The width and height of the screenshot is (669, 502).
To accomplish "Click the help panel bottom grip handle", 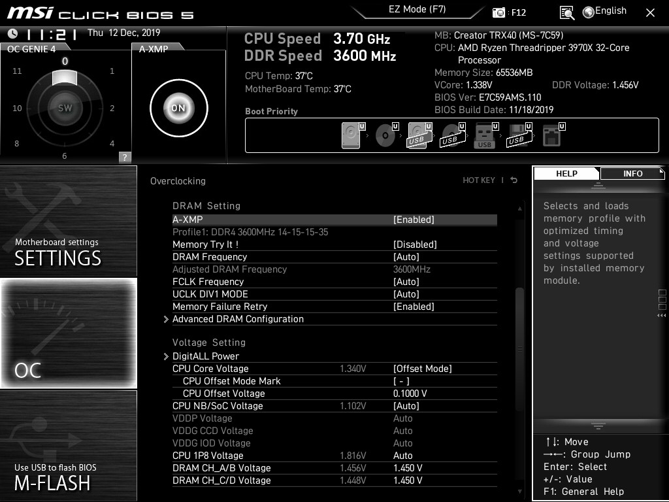I will coord(598,426).
